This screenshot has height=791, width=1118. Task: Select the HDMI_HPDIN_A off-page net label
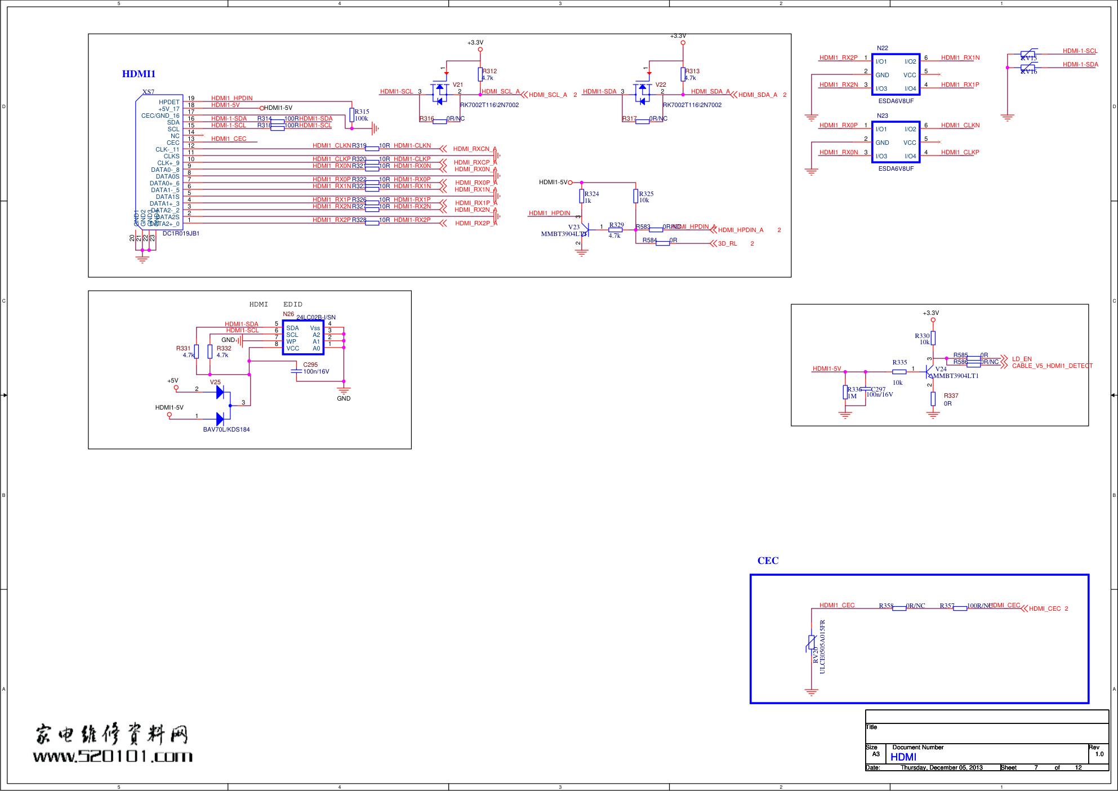click(x=741, y=230)
